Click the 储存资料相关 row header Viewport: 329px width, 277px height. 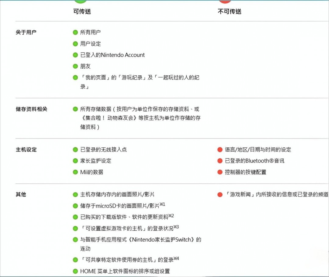(x=31, y=109)
